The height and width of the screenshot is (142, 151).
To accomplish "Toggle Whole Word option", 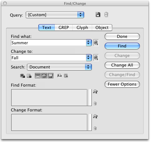I will (66, 76).
